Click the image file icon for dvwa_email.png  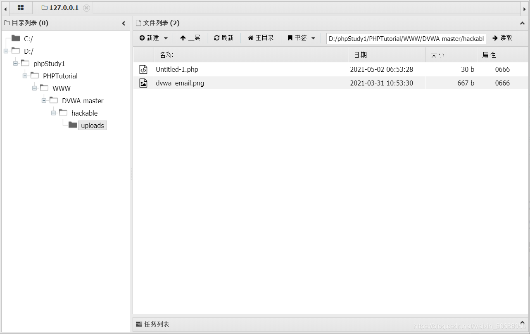click(143, 83)
